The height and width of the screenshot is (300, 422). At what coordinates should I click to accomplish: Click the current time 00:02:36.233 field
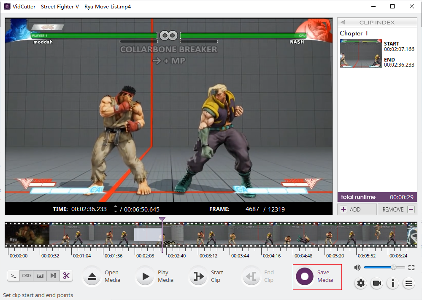tap(89, 209)
